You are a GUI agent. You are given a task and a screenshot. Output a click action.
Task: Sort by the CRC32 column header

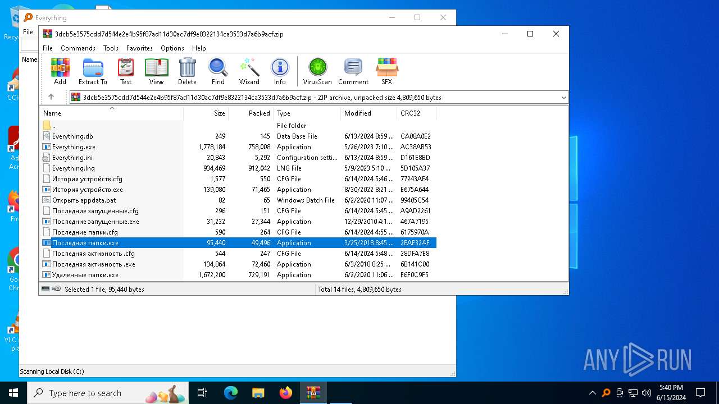[x=417, y=113]
